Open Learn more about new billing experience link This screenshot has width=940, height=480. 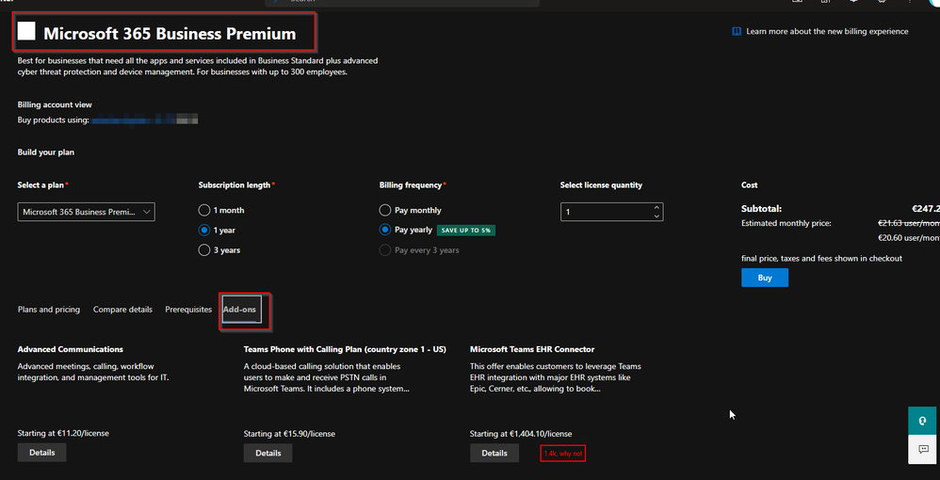point(827,31)
